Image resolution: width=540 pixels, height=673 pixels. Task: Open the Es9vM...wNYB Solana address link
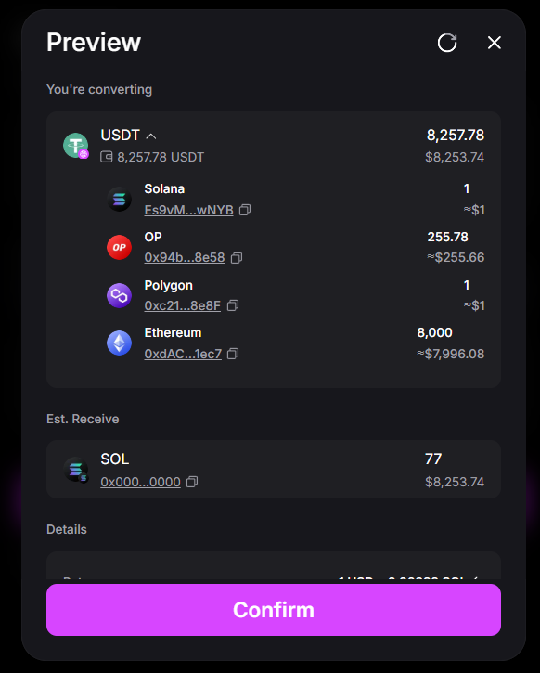point(188,210)
